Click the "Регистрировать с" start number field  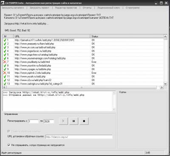tap(34, 121)
